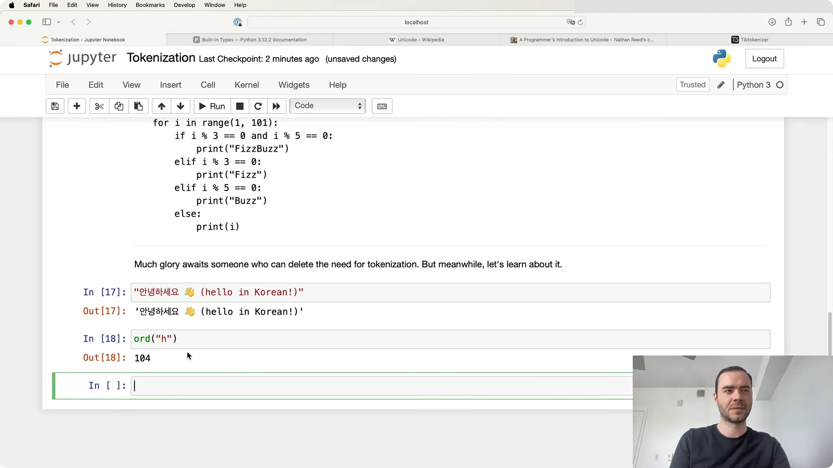
Task: Click the output value 104
Action: 142,358
